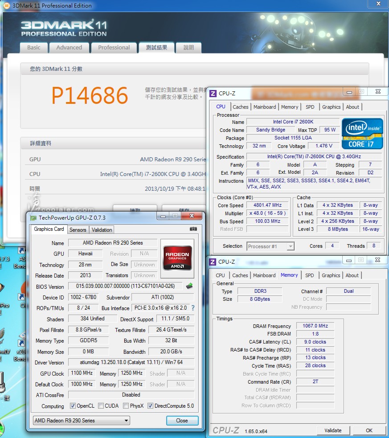Click the Driver Version field in GPU-Z
Viewport: 389px width, 438px height.
coord(131,362)
